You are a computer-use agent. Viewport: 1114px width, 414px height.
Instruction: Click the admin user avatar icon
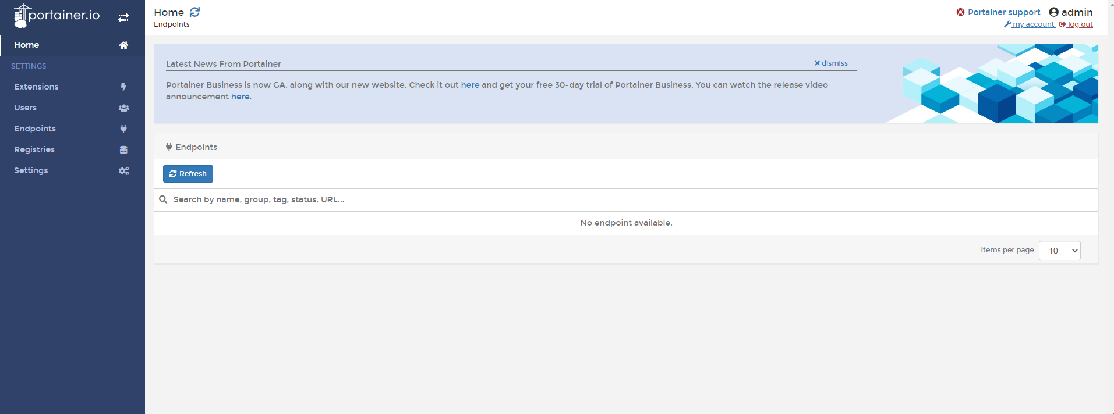[x=1053, y=12]
